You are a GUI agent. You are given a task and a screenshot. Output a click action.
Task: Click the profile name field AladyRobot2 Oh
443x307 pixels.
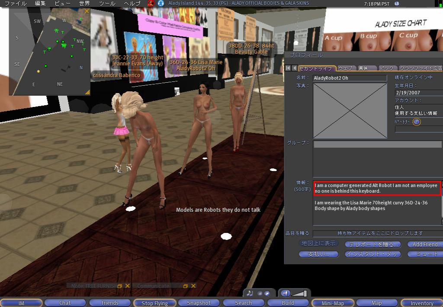pyautogui.click(x=350, y=78)
